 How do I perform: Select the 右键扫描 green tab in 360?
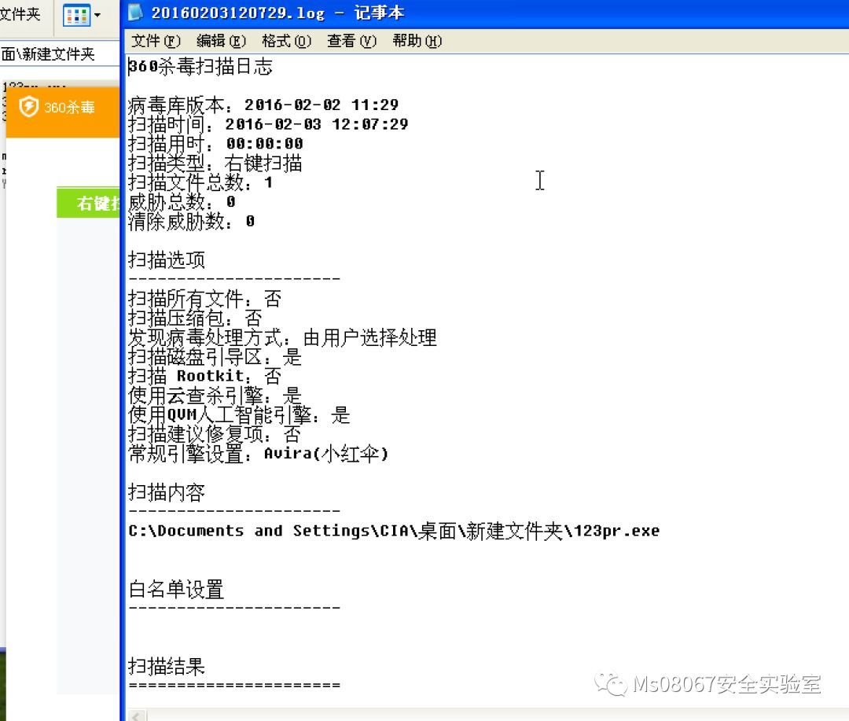(x=88, y=203)
